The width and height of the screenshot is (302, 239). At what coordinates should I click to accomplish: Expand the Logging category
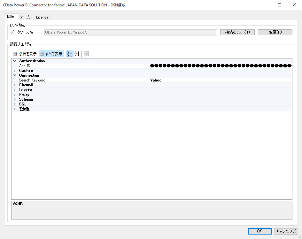point(15,90)
